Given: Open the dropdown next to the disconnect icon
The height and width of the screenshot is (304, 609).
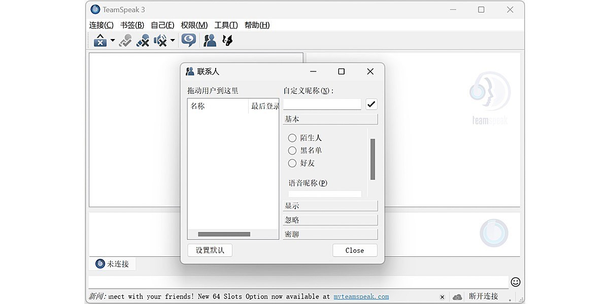Looking at the screenshot, I should click(x=112, y=40).
